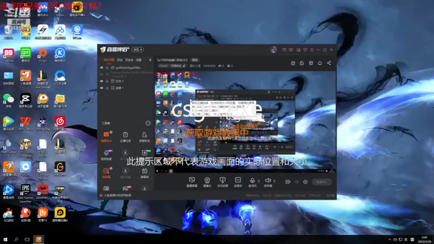Screen dimensions: 434x244
Task: Open the anchor tasks tool
Action: (x=125, y=137)
